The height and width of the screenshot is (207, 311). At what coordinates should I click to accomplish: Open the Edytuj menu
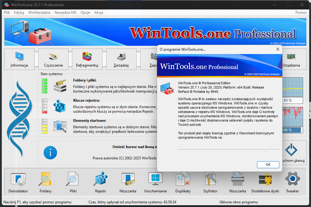[x=19, y=12]
